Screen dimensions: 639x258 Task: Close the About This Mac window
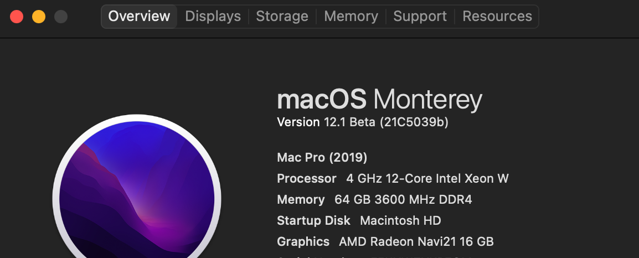pyautogui.click(x=17, y=17)
